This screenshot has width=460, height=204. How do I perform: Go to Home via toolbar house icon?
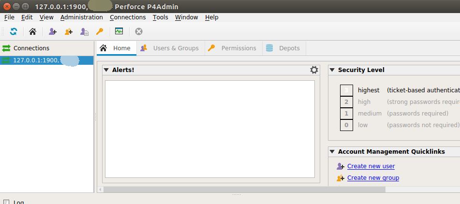(32, 31)
